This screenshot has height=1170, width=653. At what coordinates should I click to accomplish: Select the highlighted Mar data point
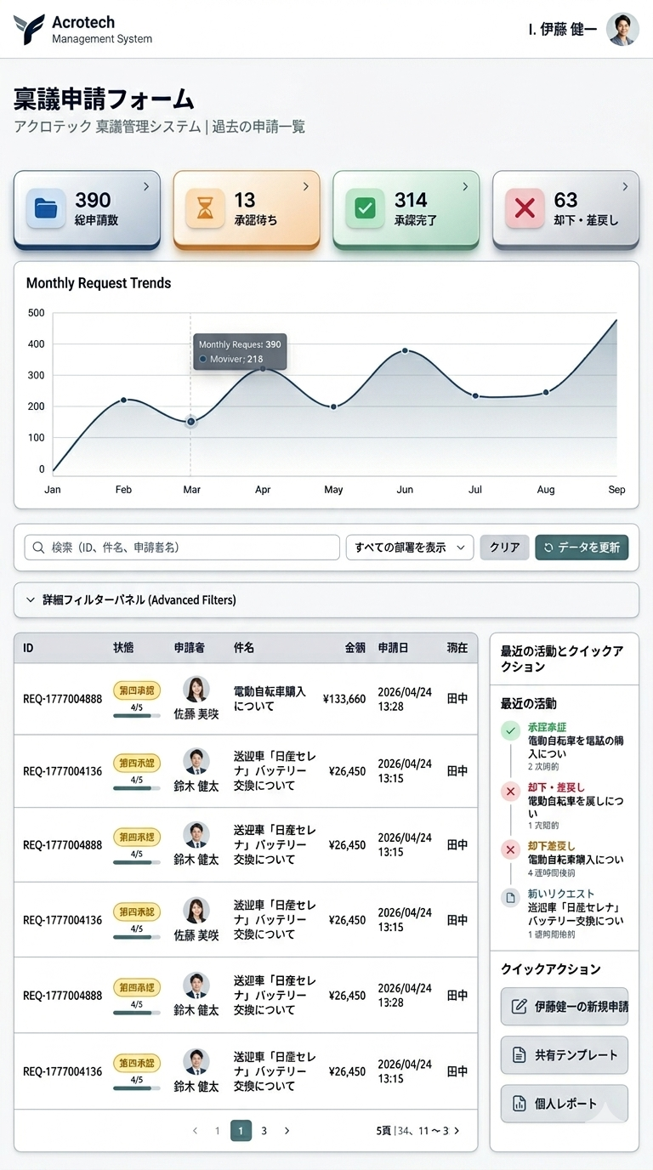click(190, 422)
